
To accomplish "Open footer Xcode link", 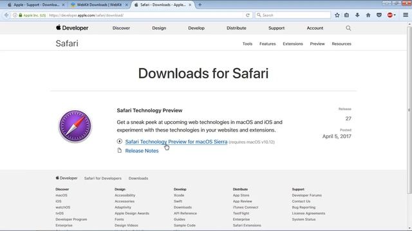I will click(179, 195).
